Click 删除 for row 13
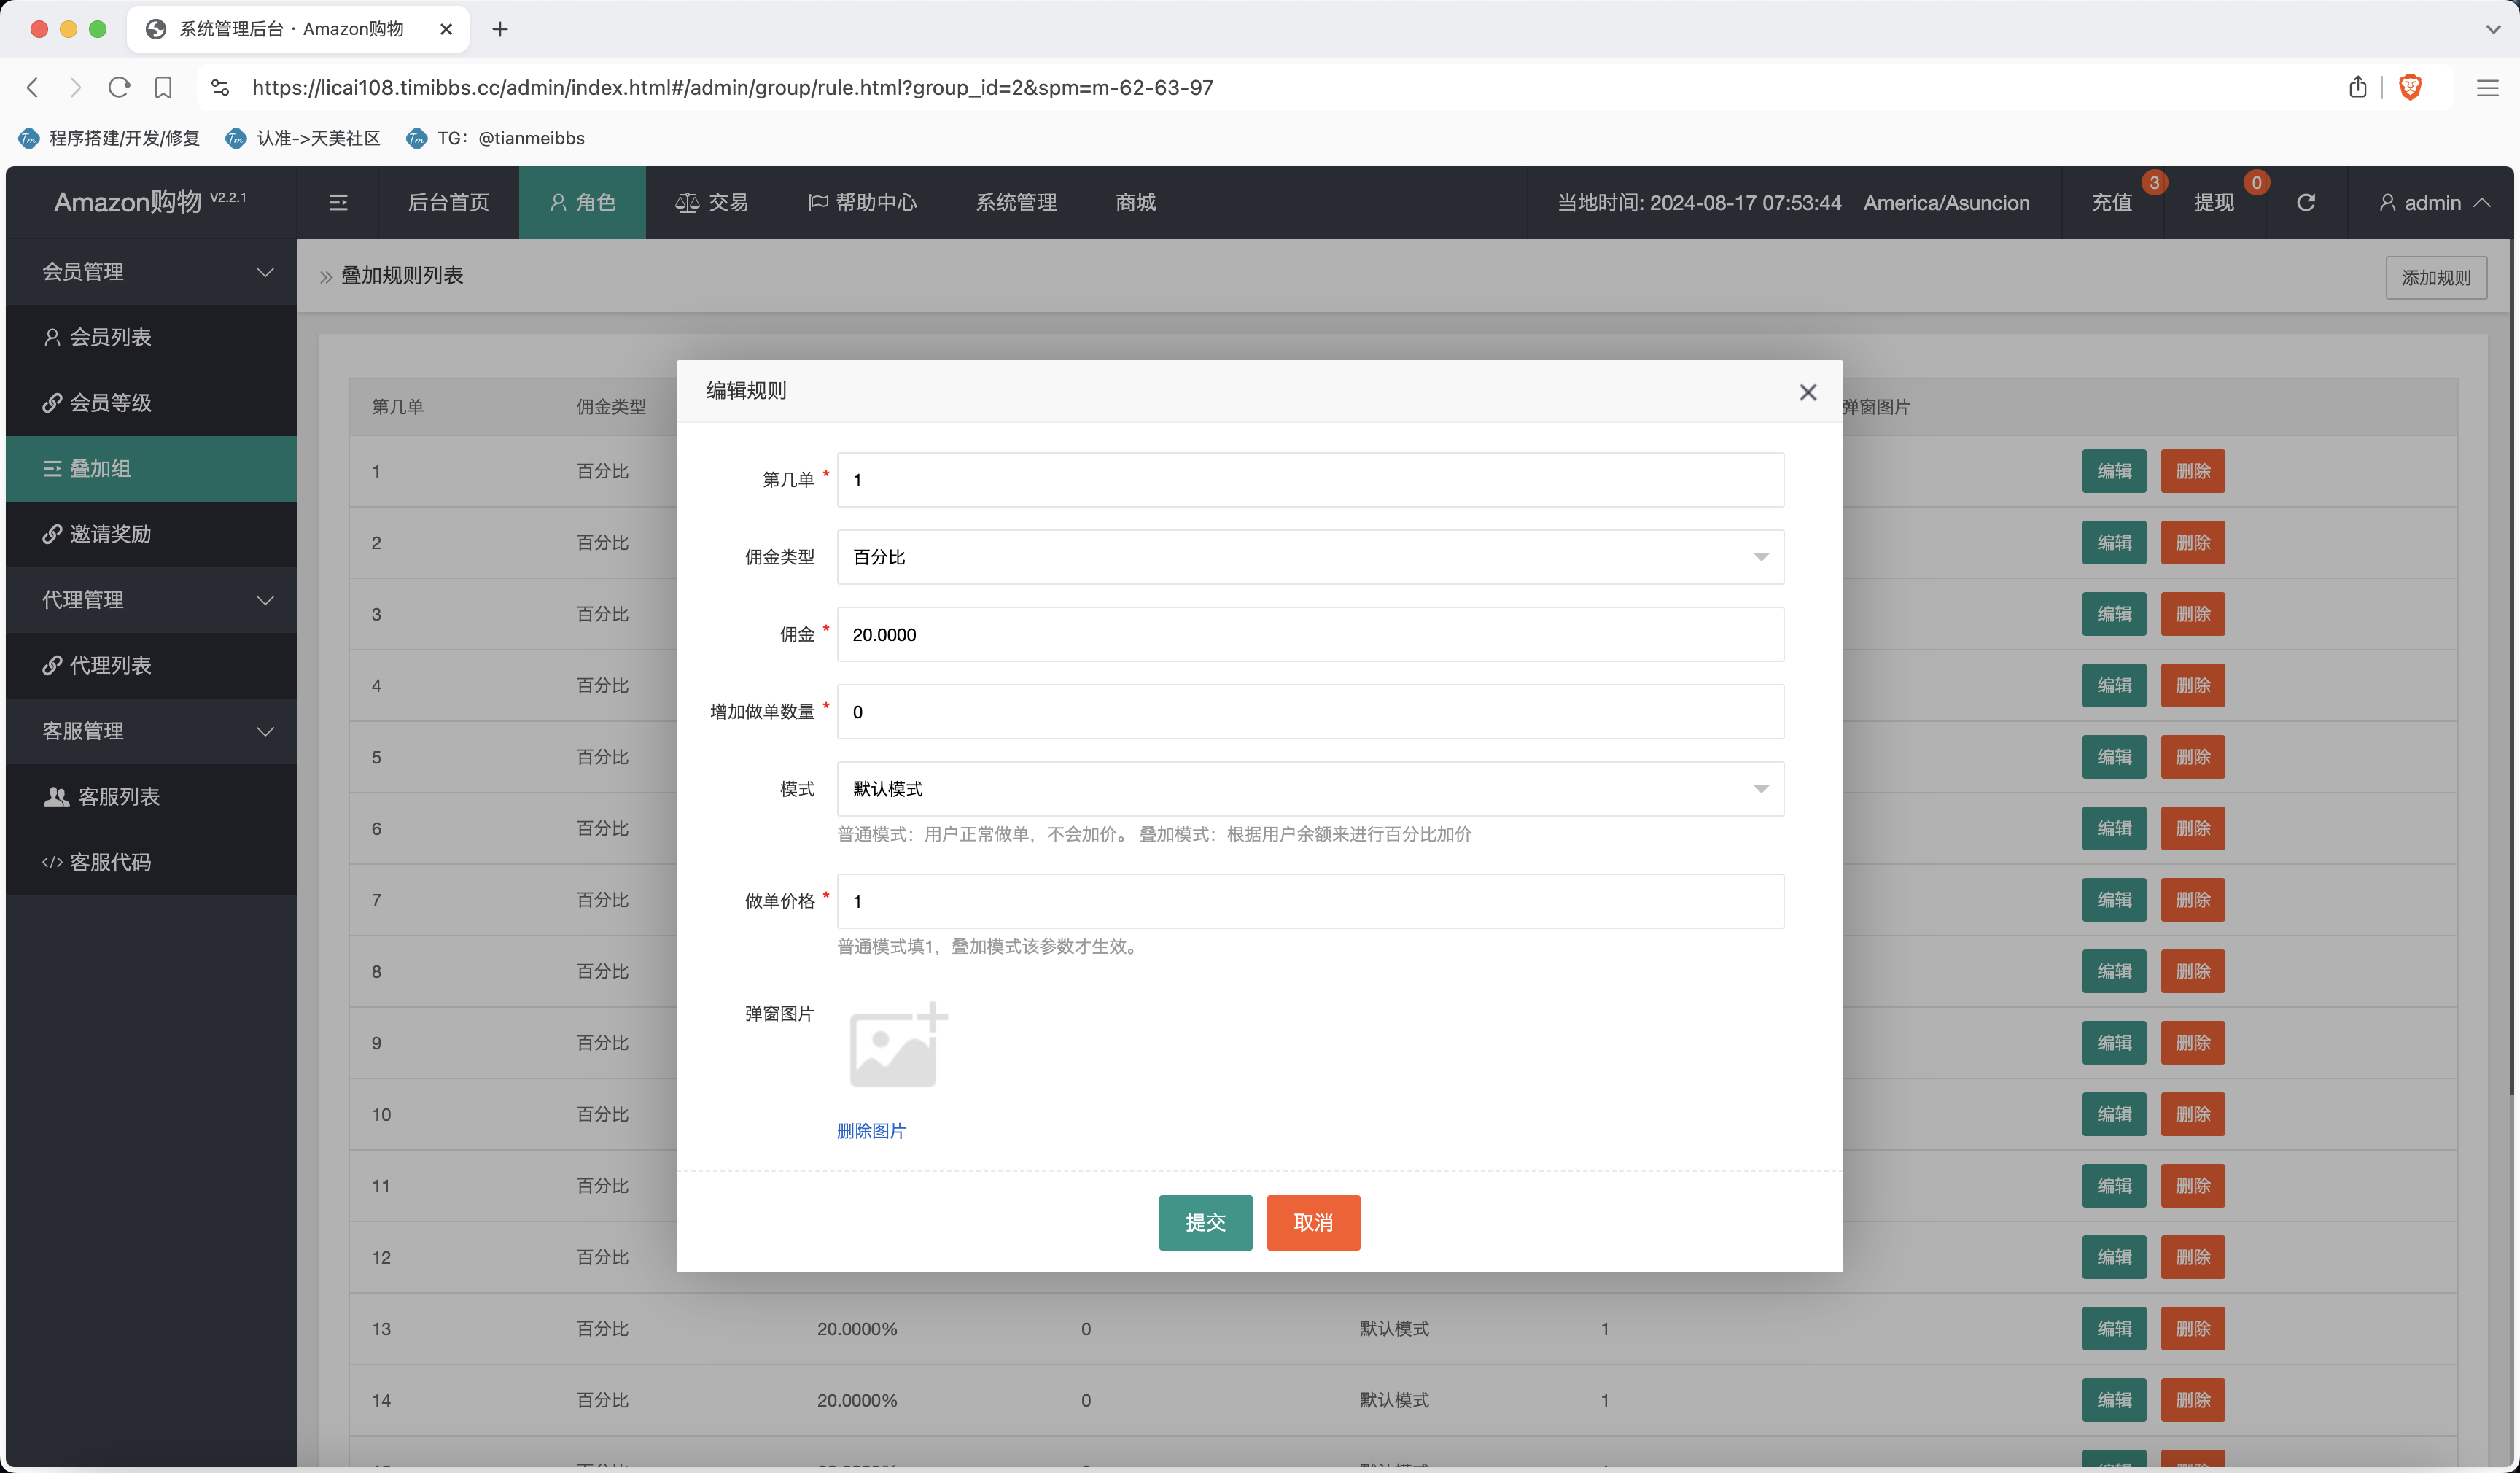This screenshot has width=2520, height=1473. click(2192, 1329)
